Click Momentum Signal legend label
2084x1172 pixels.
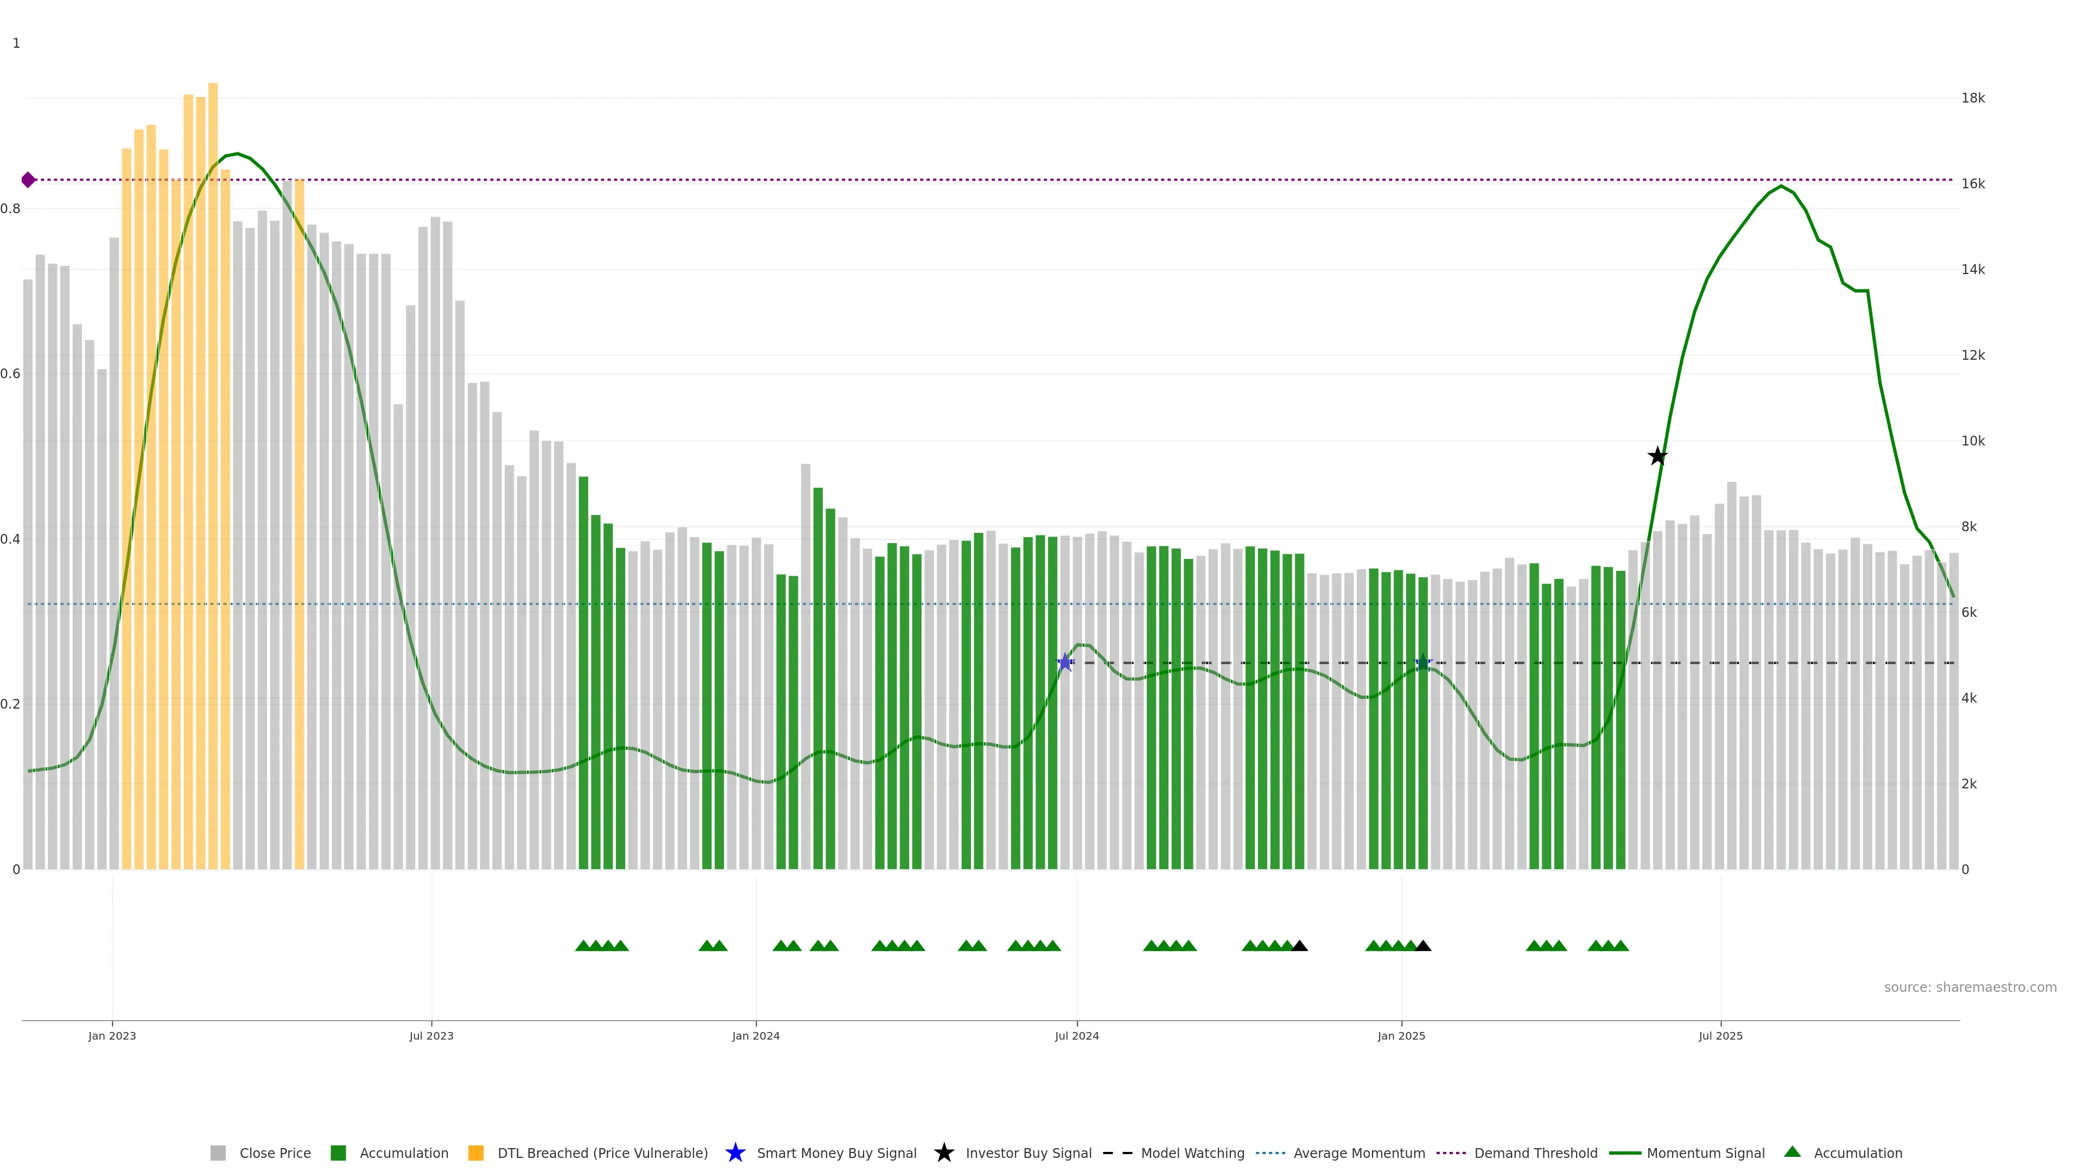point(1705,1152)
